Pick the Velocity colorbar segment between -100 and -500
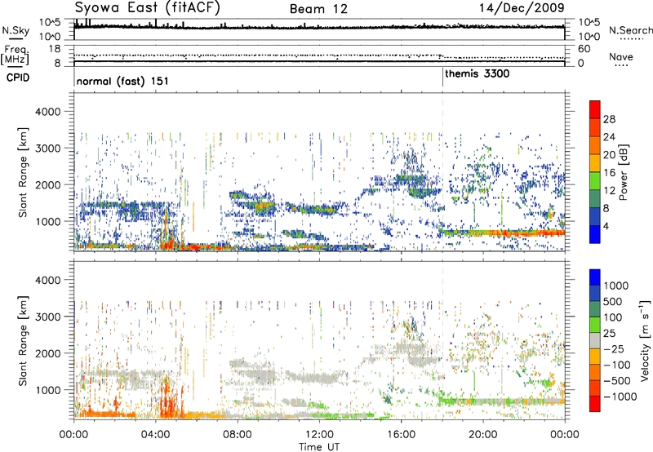The height and width of the screenshot is (452, 653). (595, 372)
